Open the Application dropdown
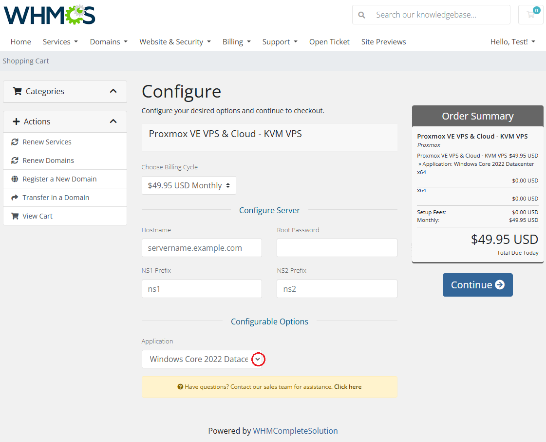Screen dimensions: 546x442 (258, 359)
